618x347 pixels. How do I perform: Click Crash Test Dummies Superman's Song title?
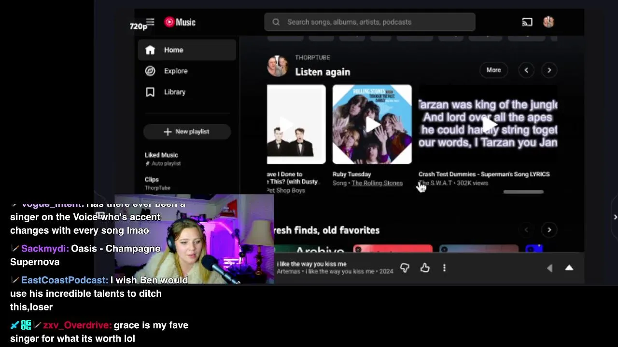pos(484,174)
